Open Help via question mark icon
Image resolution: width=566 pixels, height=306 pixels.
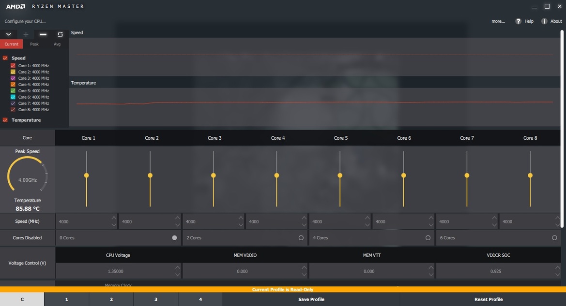(x=519, y=21)
